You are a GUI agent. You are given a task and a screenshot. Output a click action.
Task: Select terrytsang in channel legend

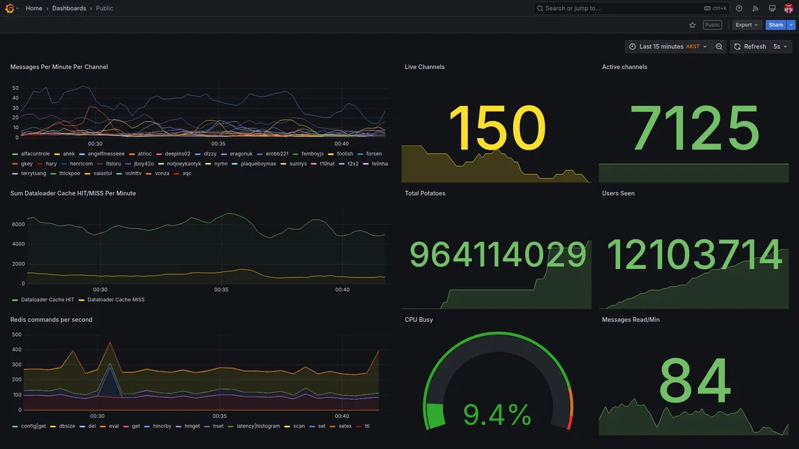[34, 173]
